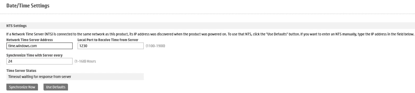Click the words "powered on" in the description
Screen dimensions: 415x93
(217, 34)
